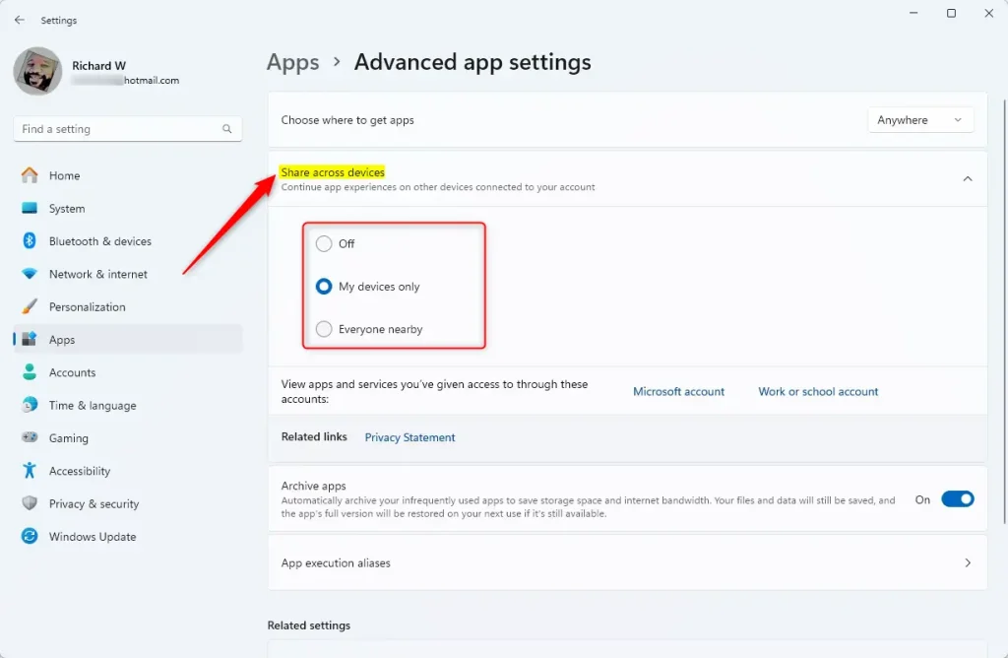The image size is (1008, 658).
Task: Open the Privacy Statement link
Action: tap(409, 437)
